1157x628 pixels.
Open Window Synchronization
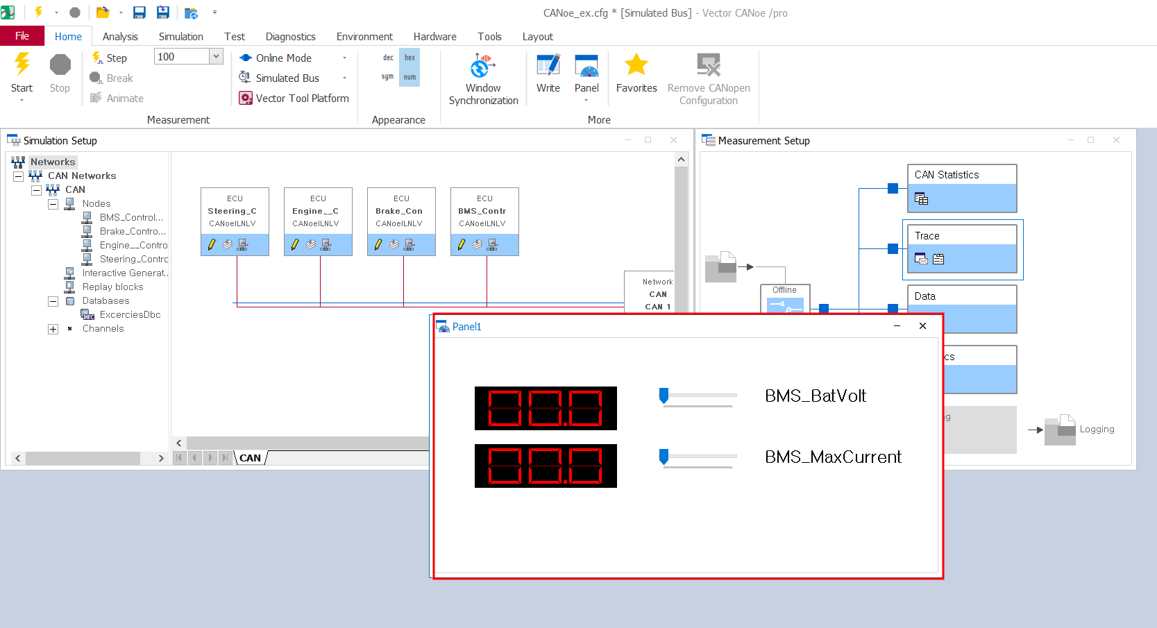483,79
